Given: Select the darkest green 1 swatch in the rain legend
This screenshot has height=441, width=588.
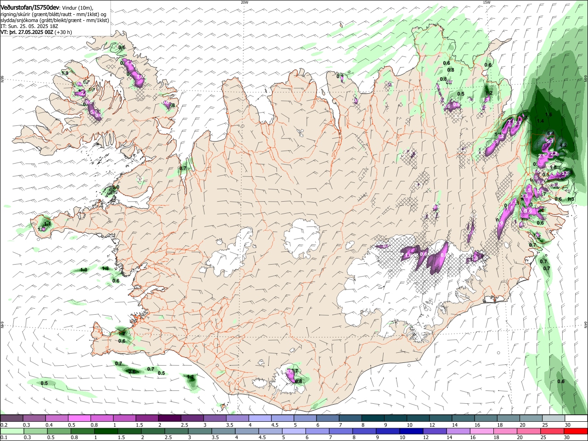Looking at the screenshot, I should [x=106, y=431].
